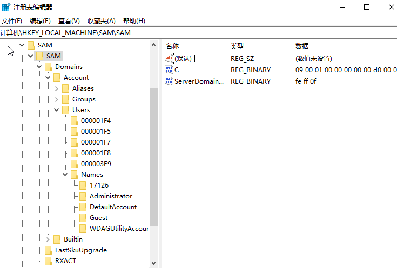
Task: Click the 000001F4 folder icon
Action: click(74, 121)
